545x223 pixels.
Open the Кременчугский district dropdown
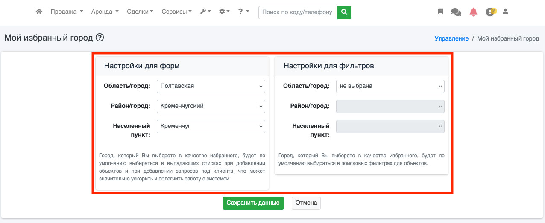pyautogui.click(x=211, y=106)
